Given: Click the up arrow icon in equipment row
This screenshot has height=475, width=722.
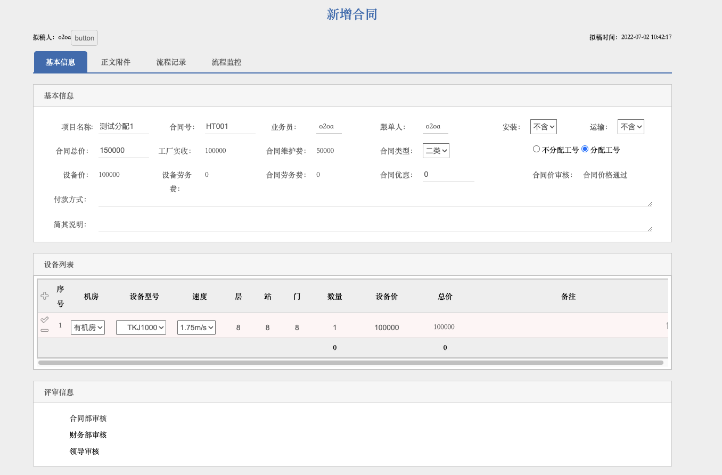Looking at the screenshot, I should [x=667, y=325].
